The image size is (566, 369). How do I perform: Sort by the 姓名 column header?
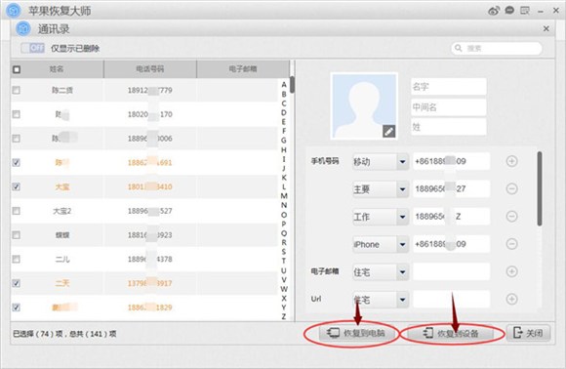click(x=57, y=69)
